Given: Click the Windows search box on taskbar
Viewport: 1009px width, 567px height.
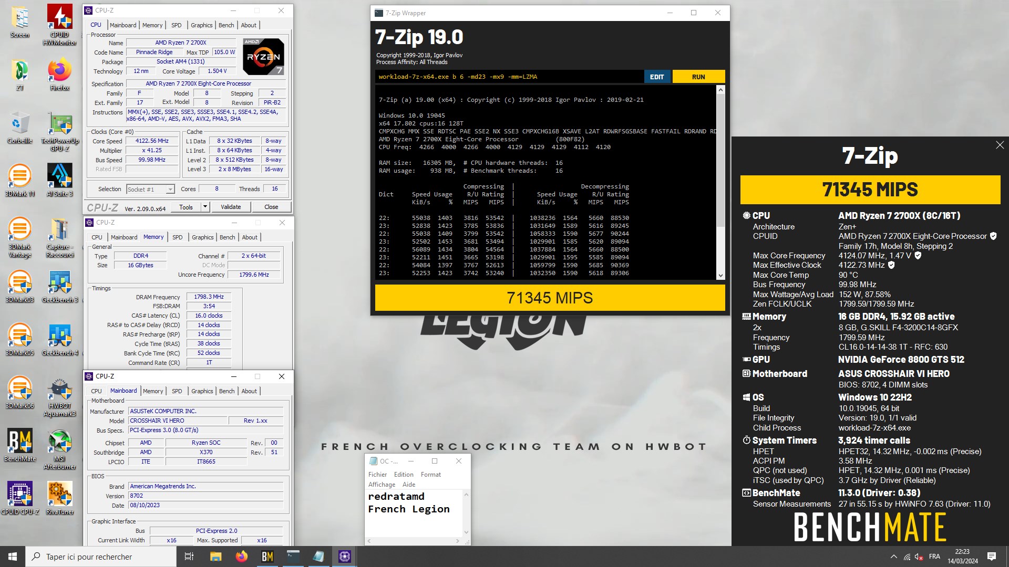Looking at the screenshot, I should (101, 556).
